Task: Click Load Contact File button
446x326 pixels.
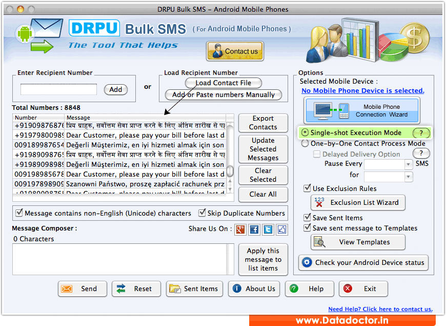Action: point(223,83)
